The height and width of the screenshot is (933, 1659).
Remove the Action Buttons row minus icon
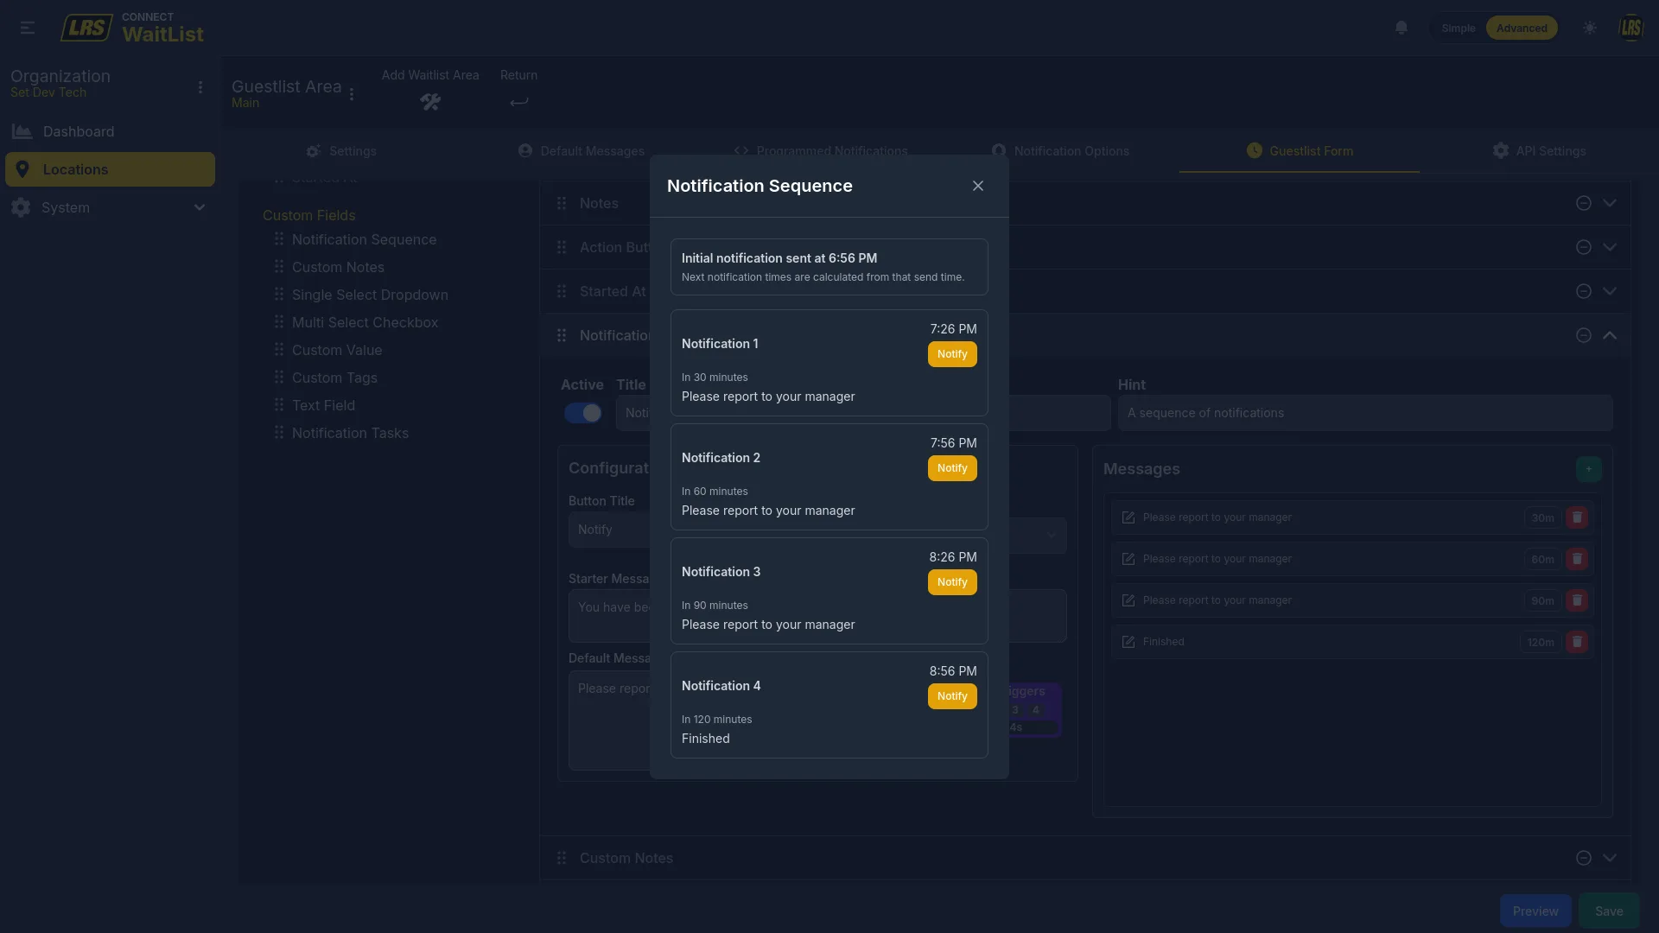[x=1584, y=247]
